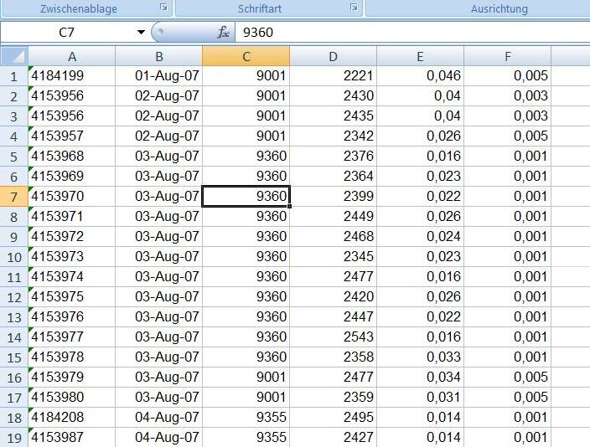Image resolution: width=590 pixels, height=447 pixels.
Task: Click cell containing 4153971
Action: click(72, 217)
